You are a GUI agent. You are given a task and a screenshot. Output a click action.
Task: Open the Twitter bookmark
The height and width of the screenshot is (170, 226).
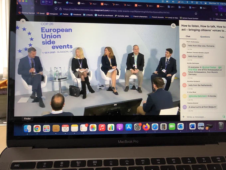click(x=64, y=14)
